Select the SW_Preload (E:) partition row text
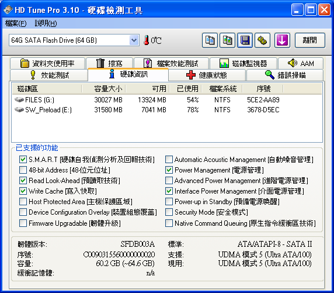Image resolution: width=334 pixels, height=293 pixels. pos(48,110)
